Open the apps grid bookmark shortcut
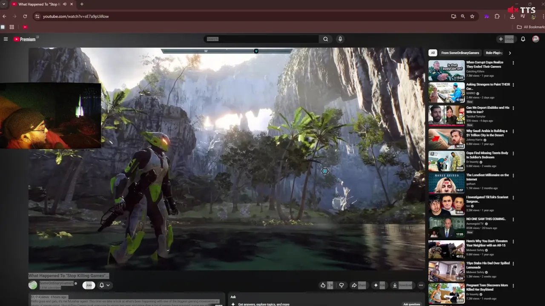The image size is (545, 306). [12, 27]
